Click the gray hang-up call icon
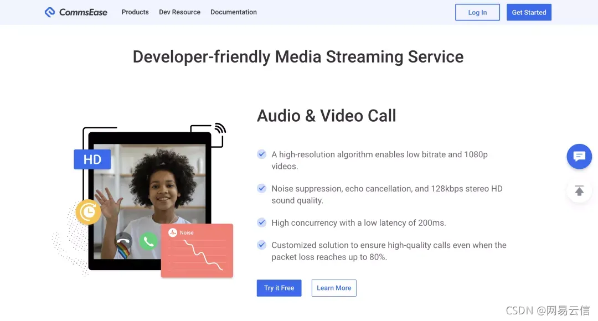The height and width of the screenshot is (321, 598). 123,241
